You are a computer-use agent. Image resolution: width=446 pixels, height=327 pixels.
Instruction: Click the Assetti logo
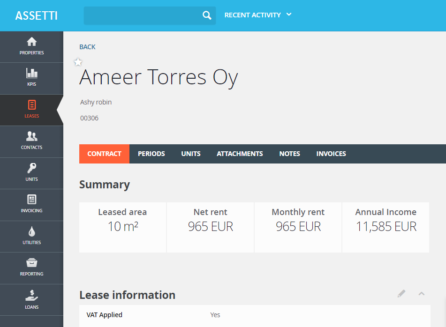tap(37, 15)
